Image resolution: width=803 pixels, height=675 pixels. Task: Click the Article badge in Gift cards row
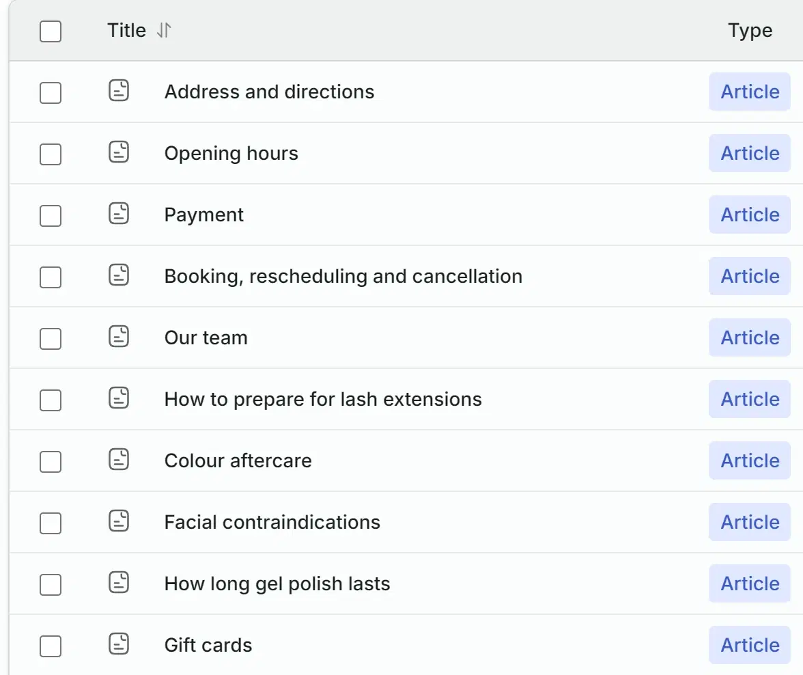[x=750, y=645]
